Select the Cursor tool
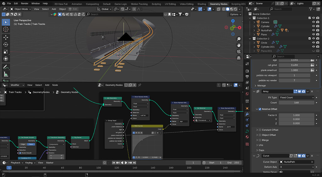This screenshot has width=322, height=177. (6, 29)
